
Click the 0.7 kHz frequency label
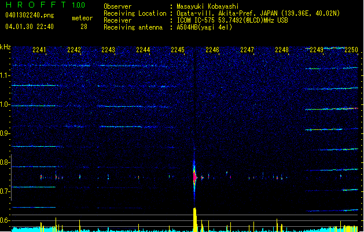click(5, 191)
